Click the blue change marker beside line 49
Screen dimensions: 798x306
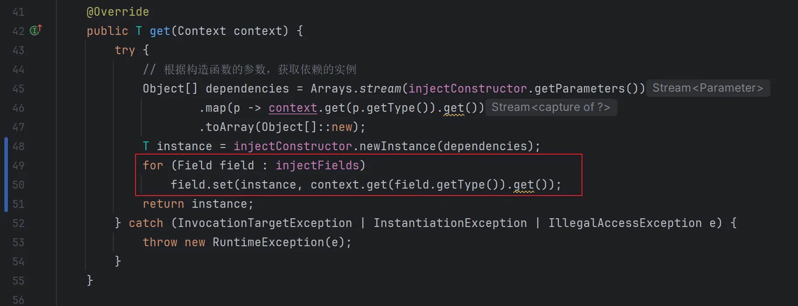tap(6, 166)
